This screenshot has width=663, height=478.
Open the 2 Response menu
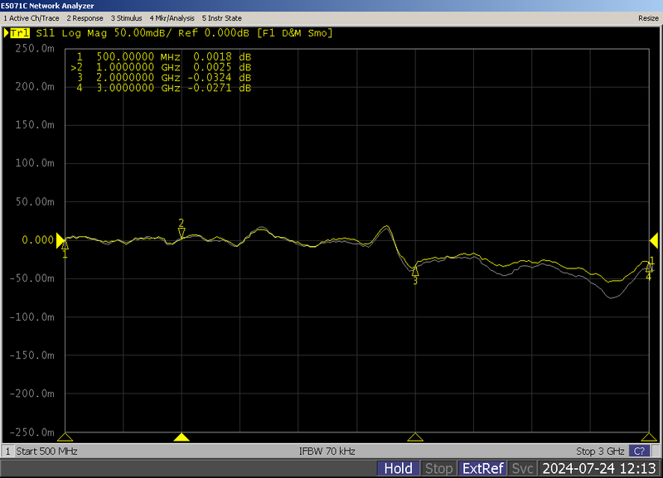(x=86, y=18)
